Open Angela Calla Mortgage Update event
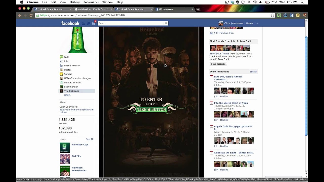This screenshot has height=182, width=324. click(233, 128)
